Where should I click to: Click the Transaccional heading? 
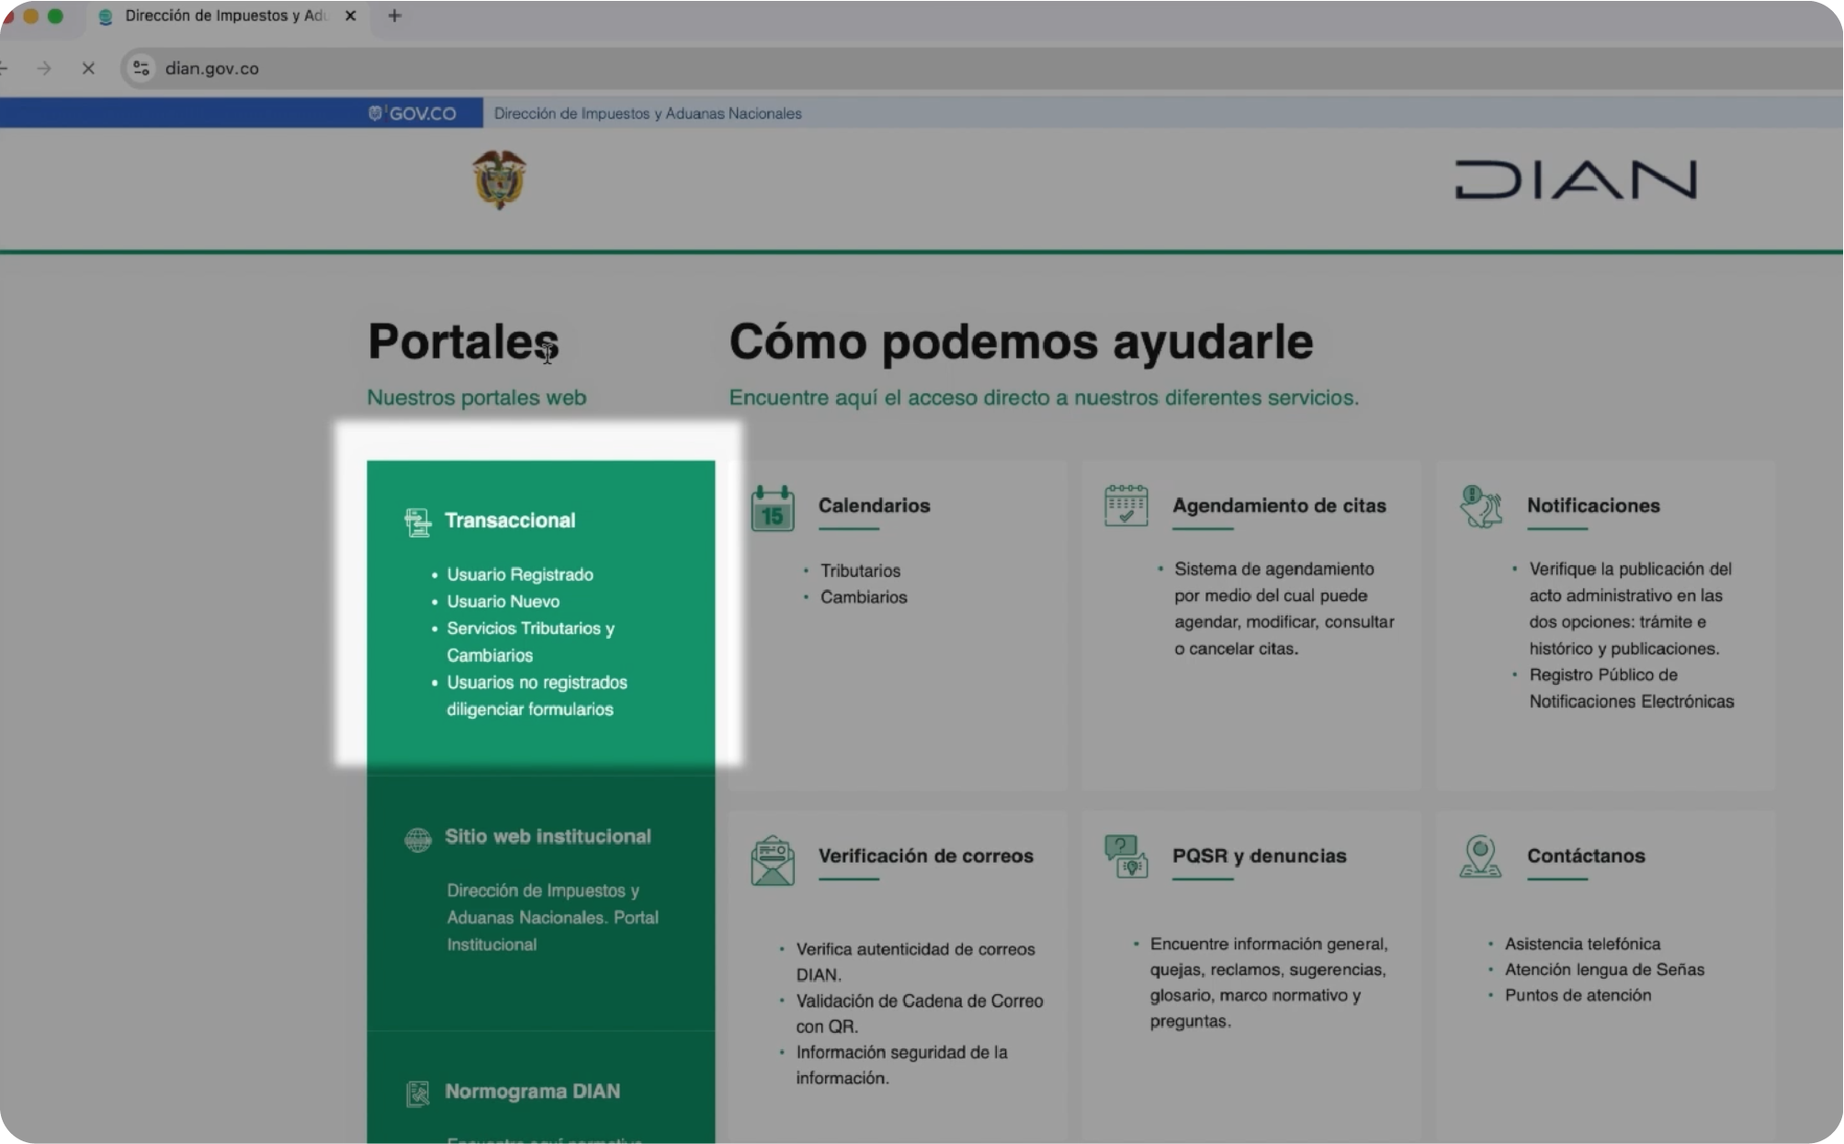point(510,520)
